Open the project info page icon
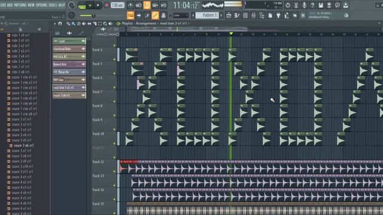Screen dimensions: 383x215 270,16
